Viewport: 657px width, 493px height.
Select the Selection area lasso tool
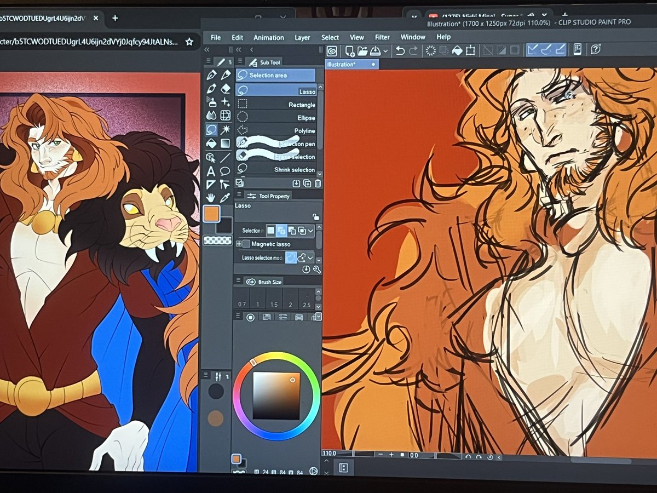(211, 129)
